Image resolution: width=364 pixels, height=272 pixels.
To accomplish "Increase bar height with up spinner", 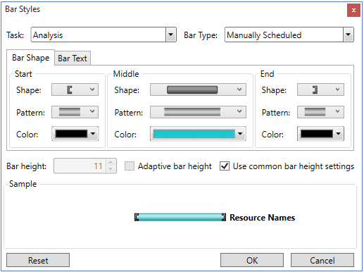I will pos(111,162).
